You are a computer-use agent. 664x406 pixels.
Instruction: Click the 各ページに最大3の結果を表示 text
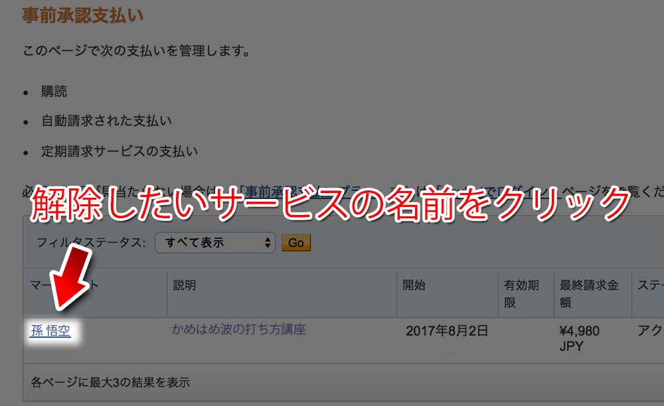tap(110, 382)
